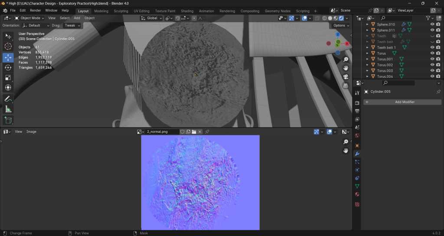Screen dimensions: 444x236
Task: Switch perspective/orthographic with the grid icon
Action: pyautogui.click(x=346, y=85)
